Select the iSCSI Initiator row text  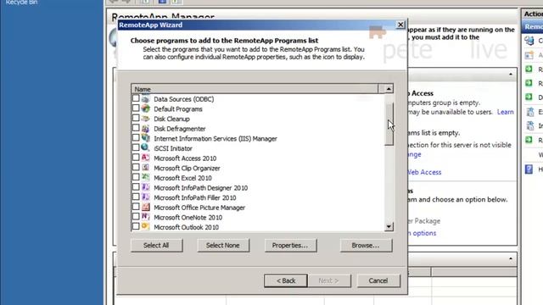(x=173, y=148)
